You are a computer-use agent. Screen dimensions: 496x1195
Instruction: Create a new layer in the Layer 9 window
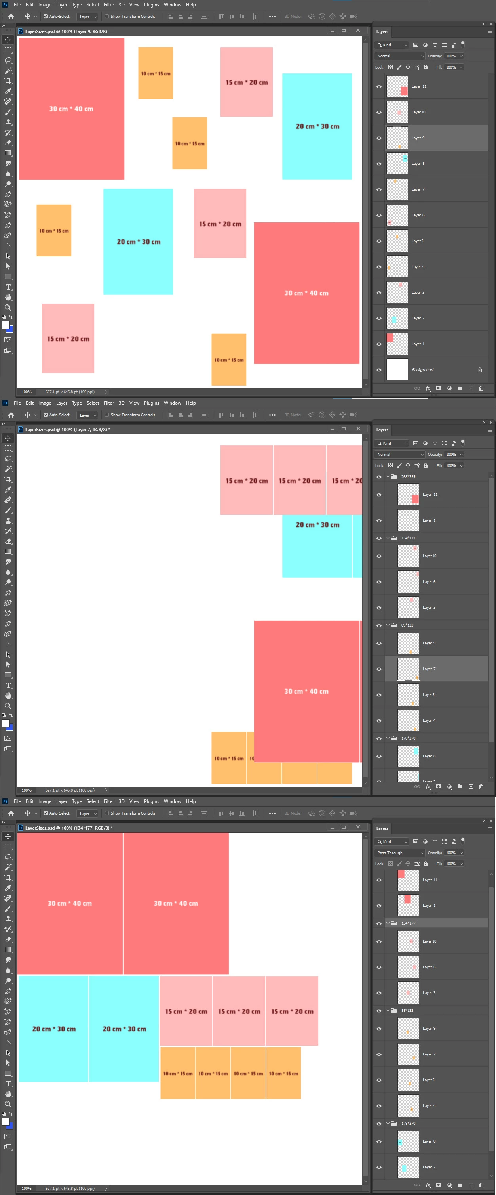click(471, 388)
